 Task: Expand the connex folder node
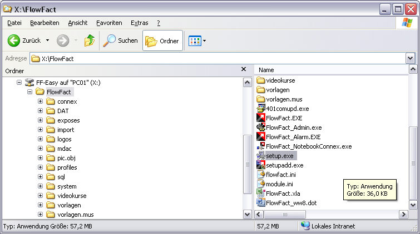coord(40,101)
